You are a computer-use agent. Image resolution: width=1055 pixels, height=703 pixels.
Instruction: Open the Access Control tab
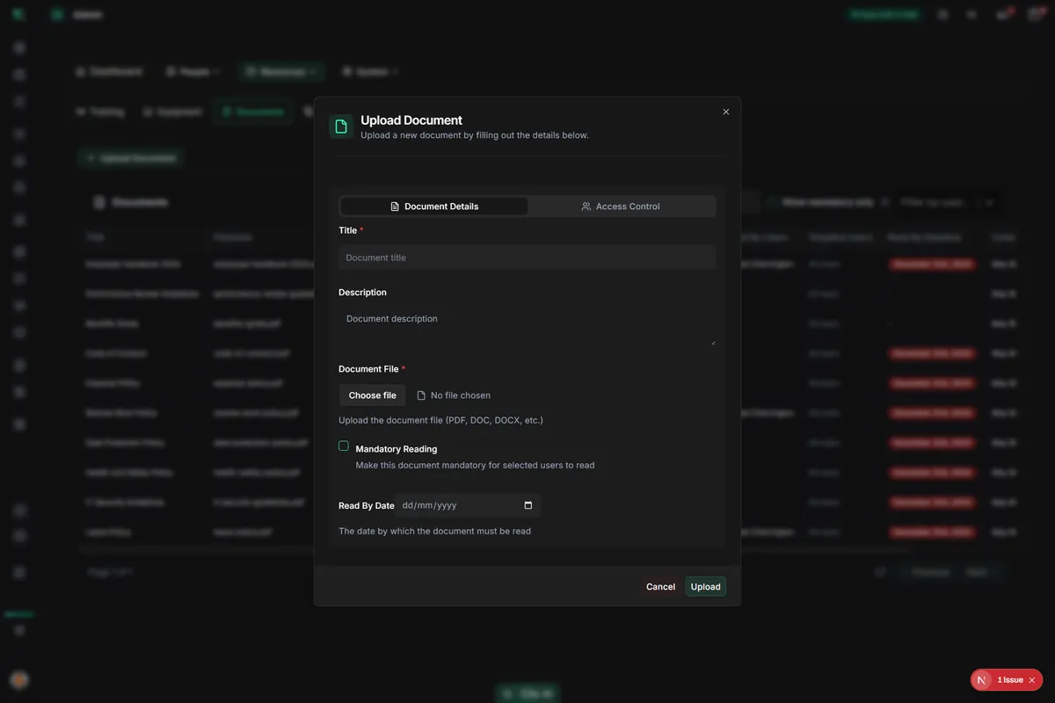point(621,207)
